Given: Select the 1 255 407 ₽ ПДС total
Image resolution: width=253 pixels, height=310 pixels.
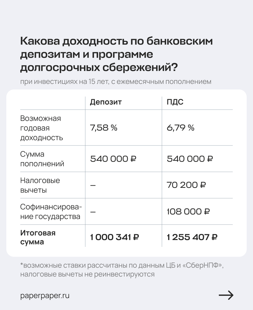Looking at the screenshot, I should coord(192,238).
